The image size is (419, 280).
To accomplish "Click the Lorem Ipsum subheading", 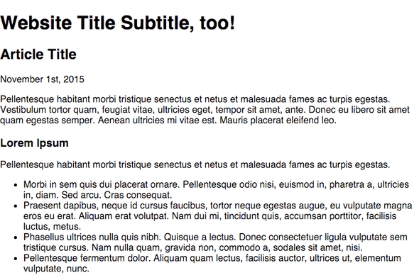I will click(x=35, y=143).
